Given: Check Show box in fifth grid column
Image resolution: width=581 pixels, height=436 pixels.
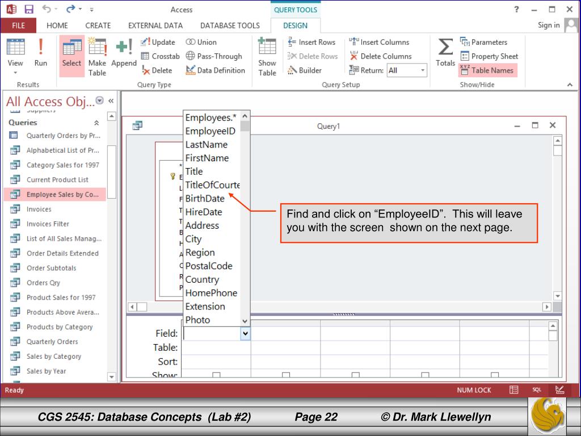Looking at the screenshot, I should [495, 375].
